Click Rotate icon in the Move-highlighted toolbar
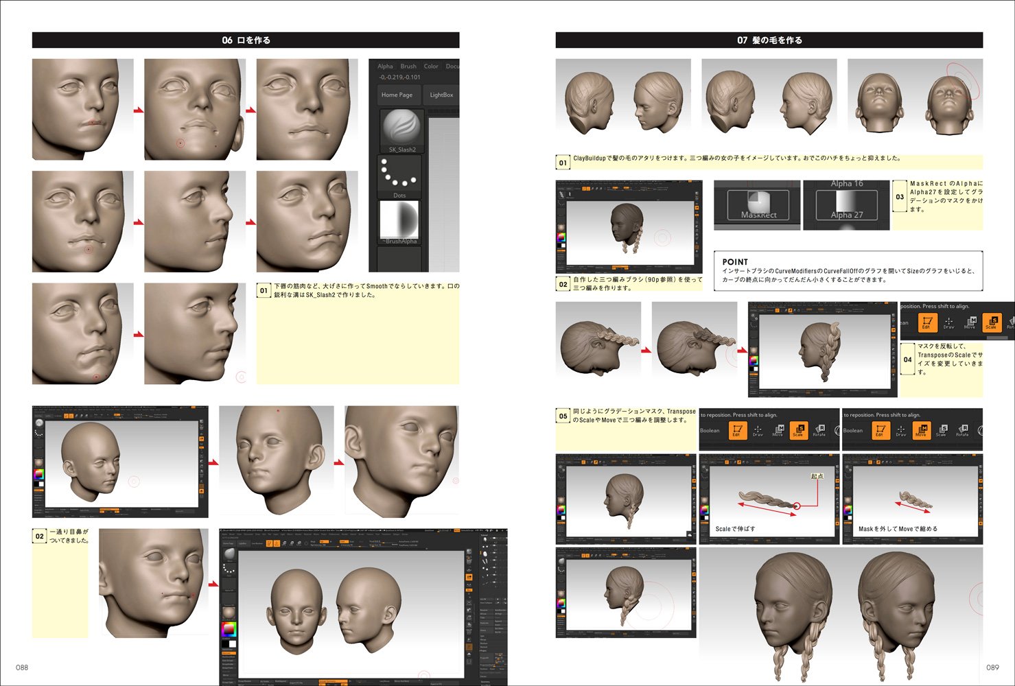This screenshot has height=686, width=1015. 962,430
